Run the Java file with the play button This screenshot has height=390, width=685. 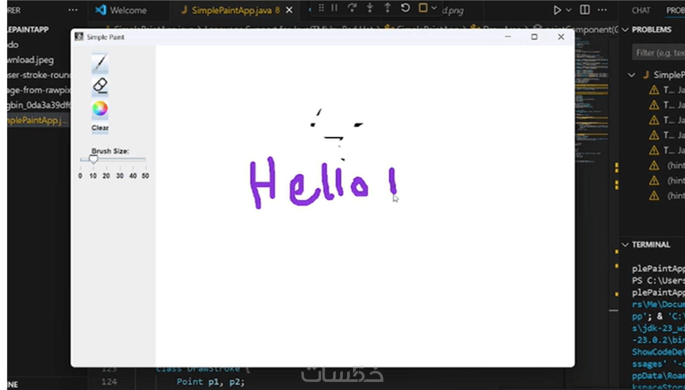tap(557, 10)
